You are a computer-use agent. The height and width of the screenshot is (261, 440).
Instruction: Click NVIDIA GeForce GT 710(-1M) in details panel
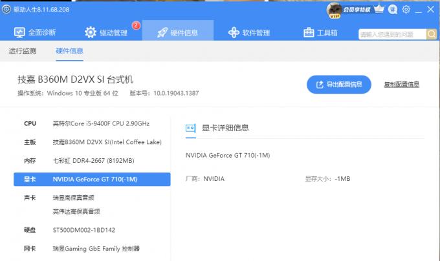click(x=228, y=155)
